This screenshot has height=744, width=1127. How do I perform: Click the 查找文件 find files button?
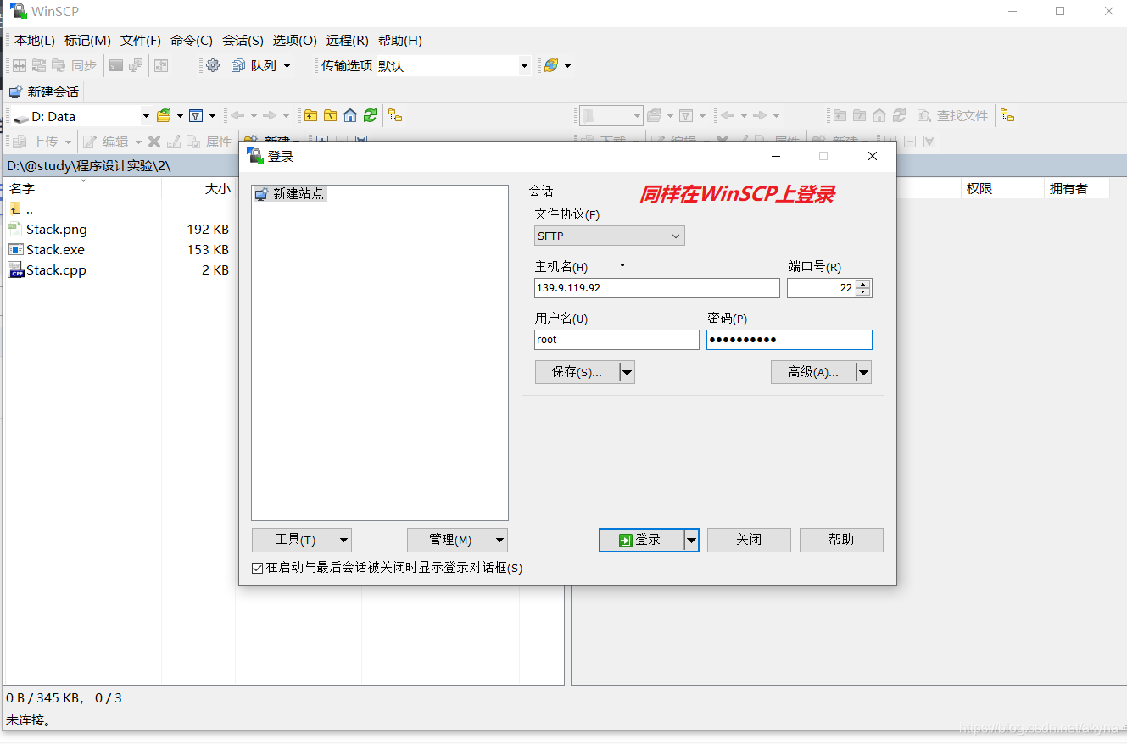[x=953, y=115]
